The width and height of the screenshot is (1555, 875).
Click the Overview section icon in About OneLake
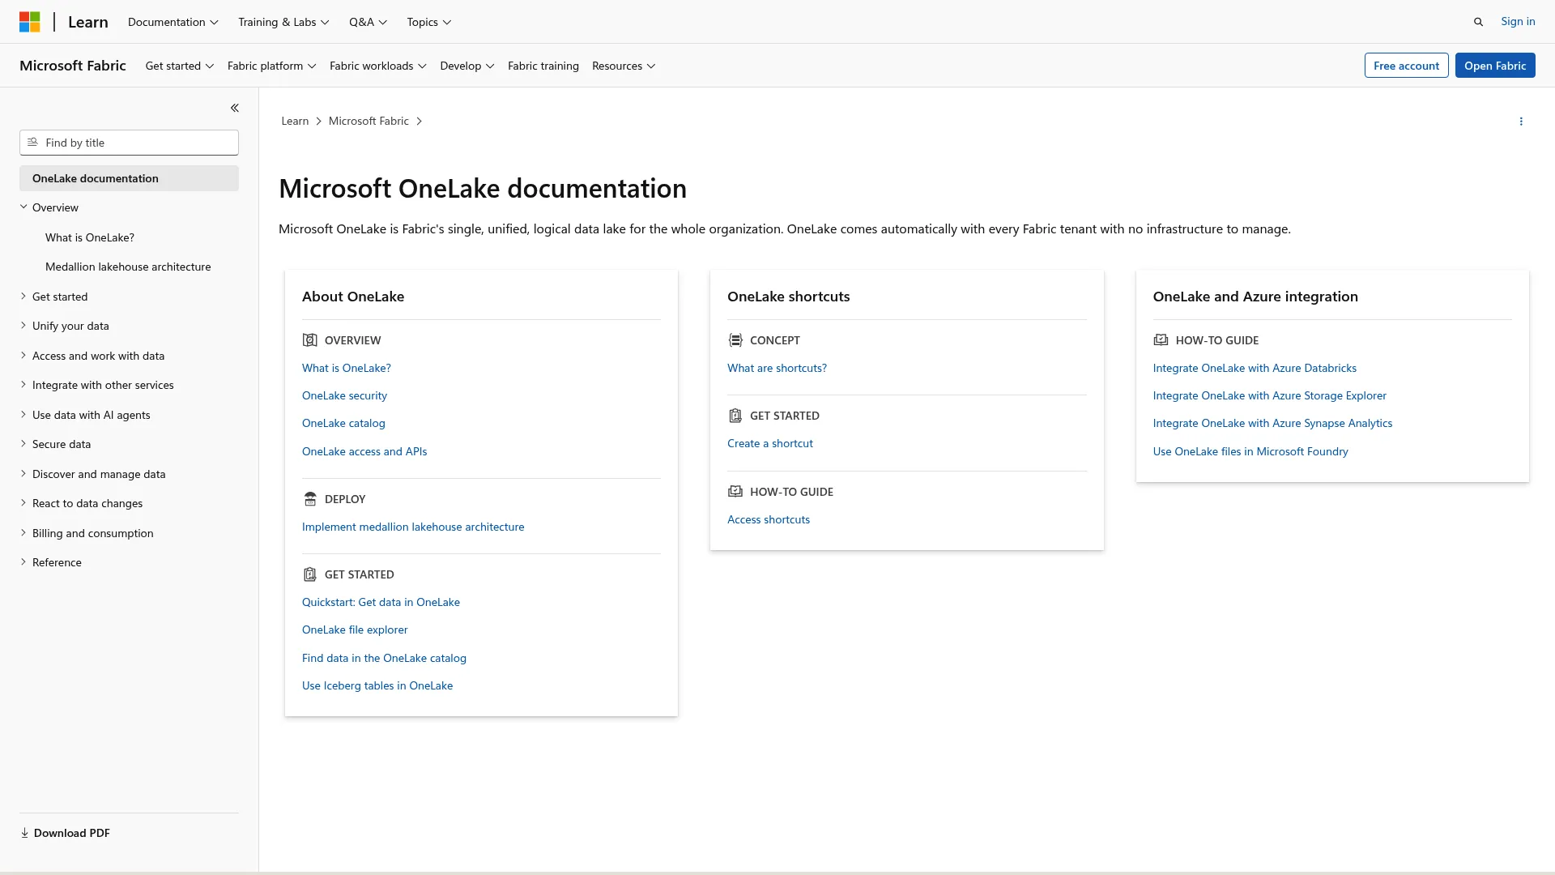click(x=309, y=340)
